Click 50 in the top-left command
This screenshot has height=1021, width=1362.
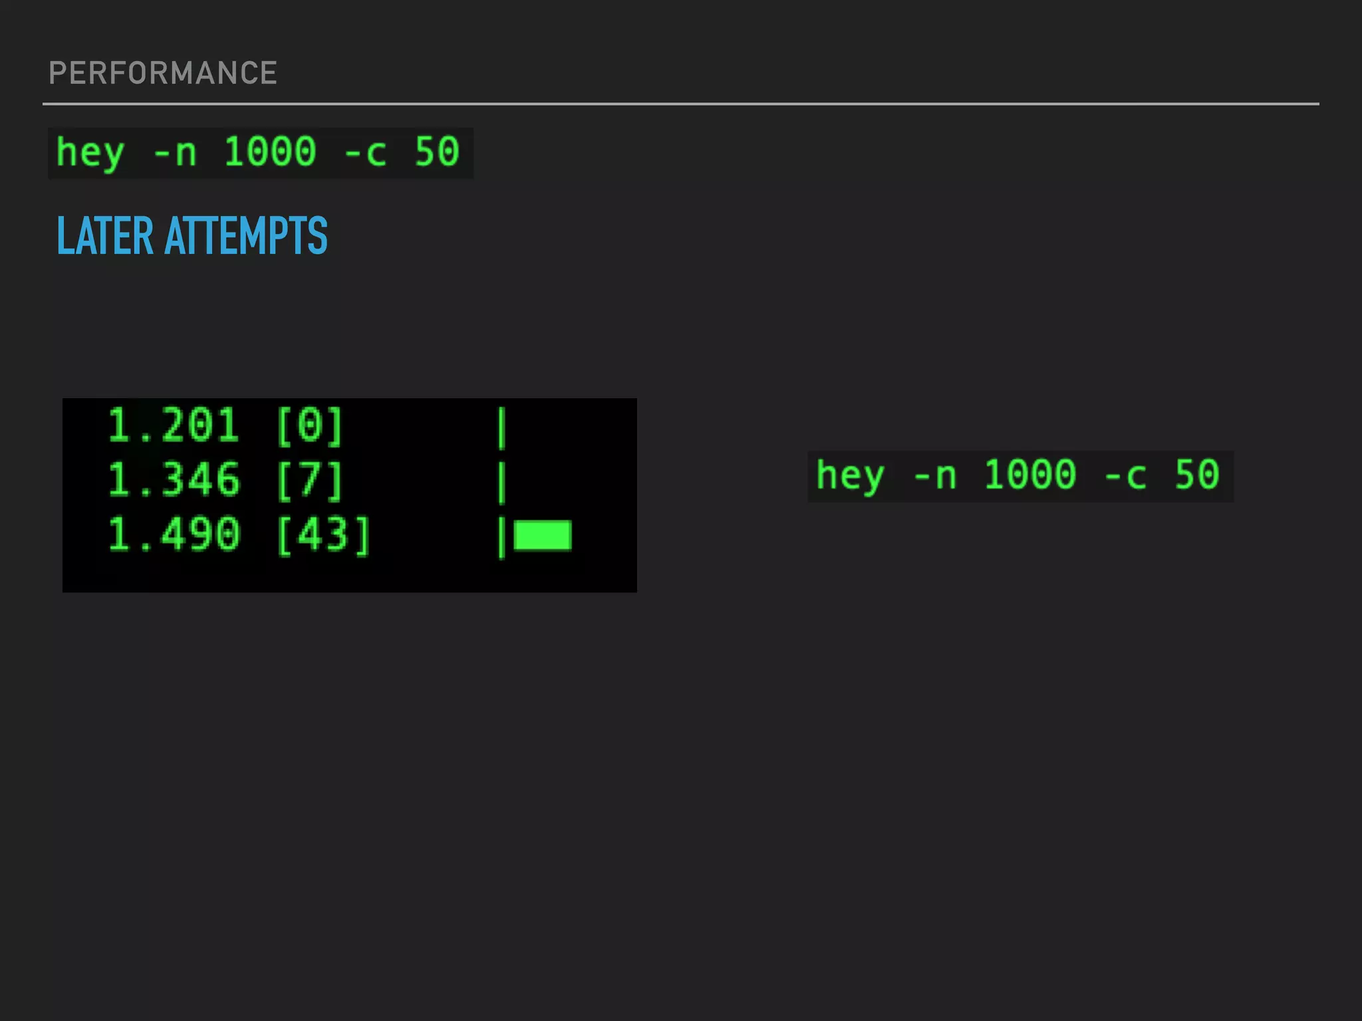coord(437,152)
